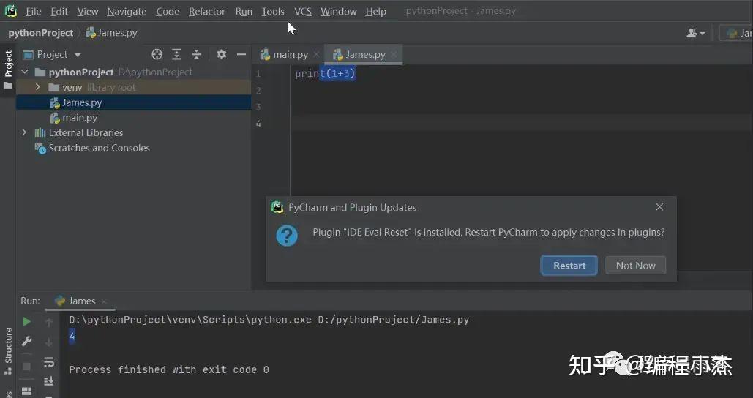
Task: Open the Structure tool window sidebar tab
Action: point(7,351)
